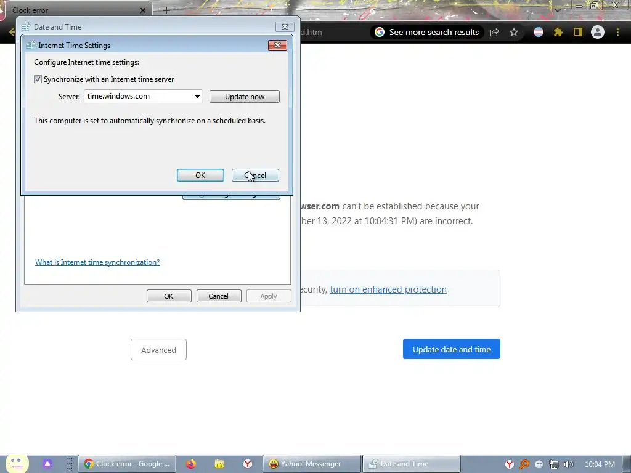Open the yellow folder taskbar icon

[x=219, y=464]
